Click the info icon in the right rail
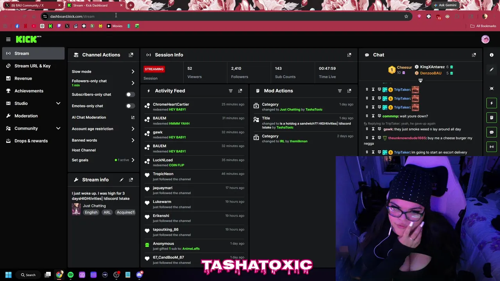The image size is (500, 281). tap(491, 55)
